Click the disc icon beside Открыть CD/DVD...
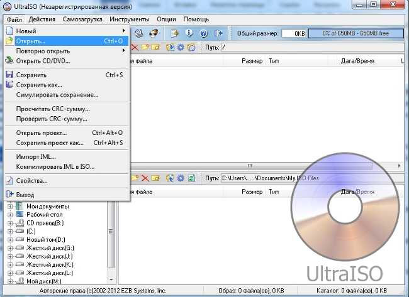Image resolution: width=409 pixels, height=297 pixels. click(9, 60)
